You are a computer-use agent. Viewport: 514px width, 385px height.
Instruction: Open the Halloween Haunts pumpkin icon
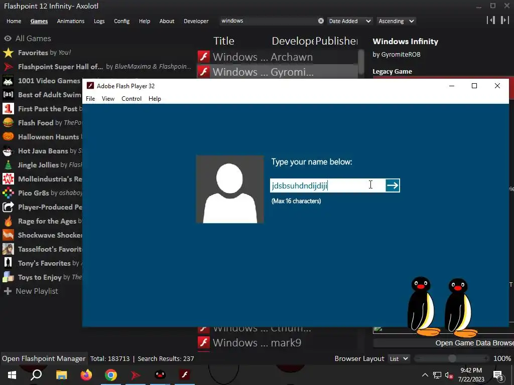pos(8,136)
